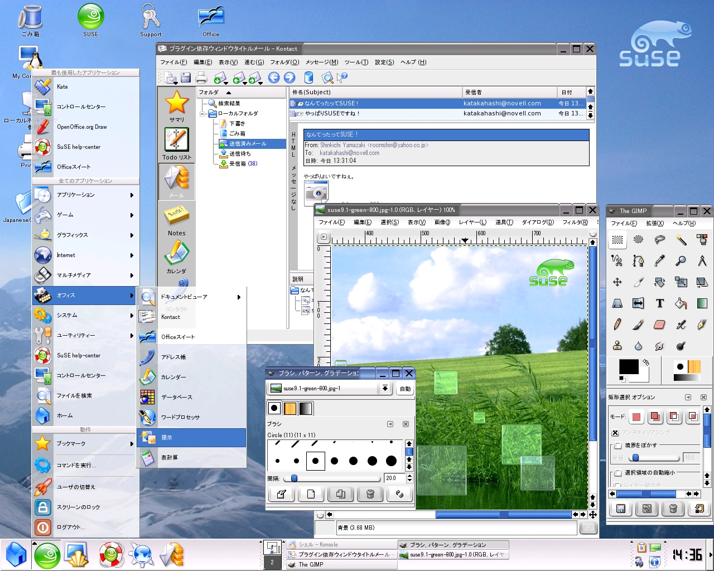Select the Move tool in GIMP toolbox
This screenshot has width=714, height=571.
pyautogui.click(x=617, y=282)
